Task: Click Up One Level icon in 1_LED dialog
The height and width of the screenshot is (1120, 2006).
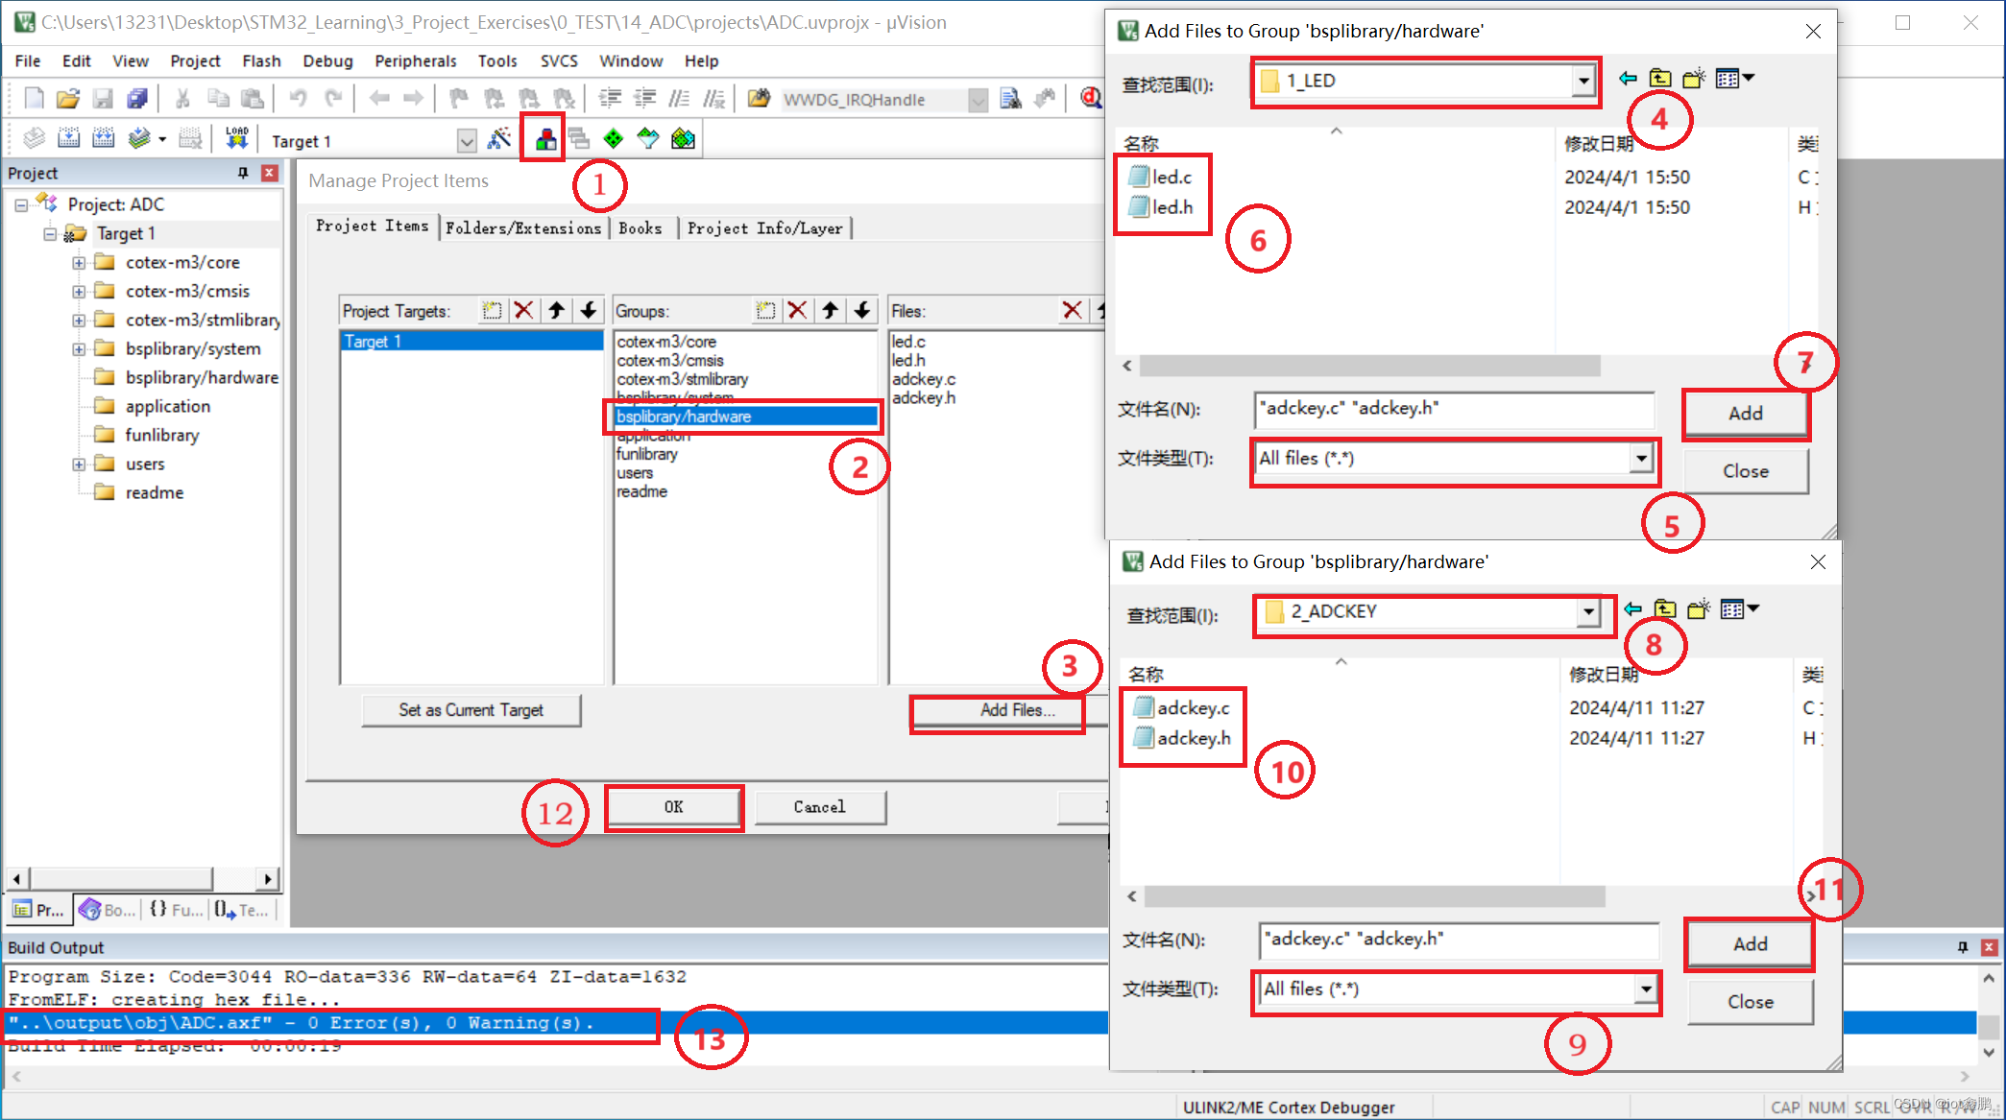Action: click(1660, 79)
